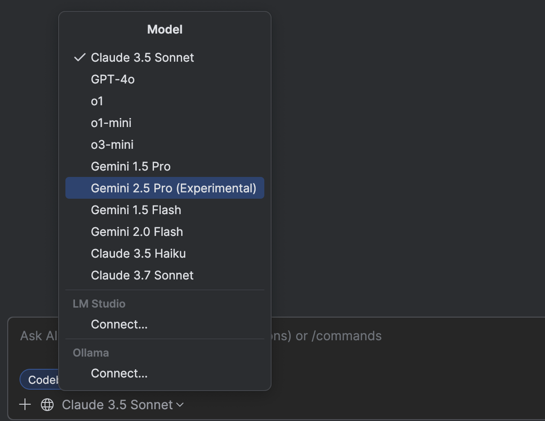Click the checkmark beside Claude 3.5 Sonnet

click(x=79, y=58)
